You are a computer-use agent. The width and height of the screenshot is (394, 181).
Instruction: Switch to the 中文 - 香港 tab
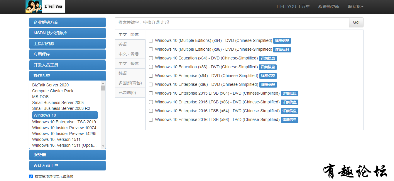click(x=130, y=54)
